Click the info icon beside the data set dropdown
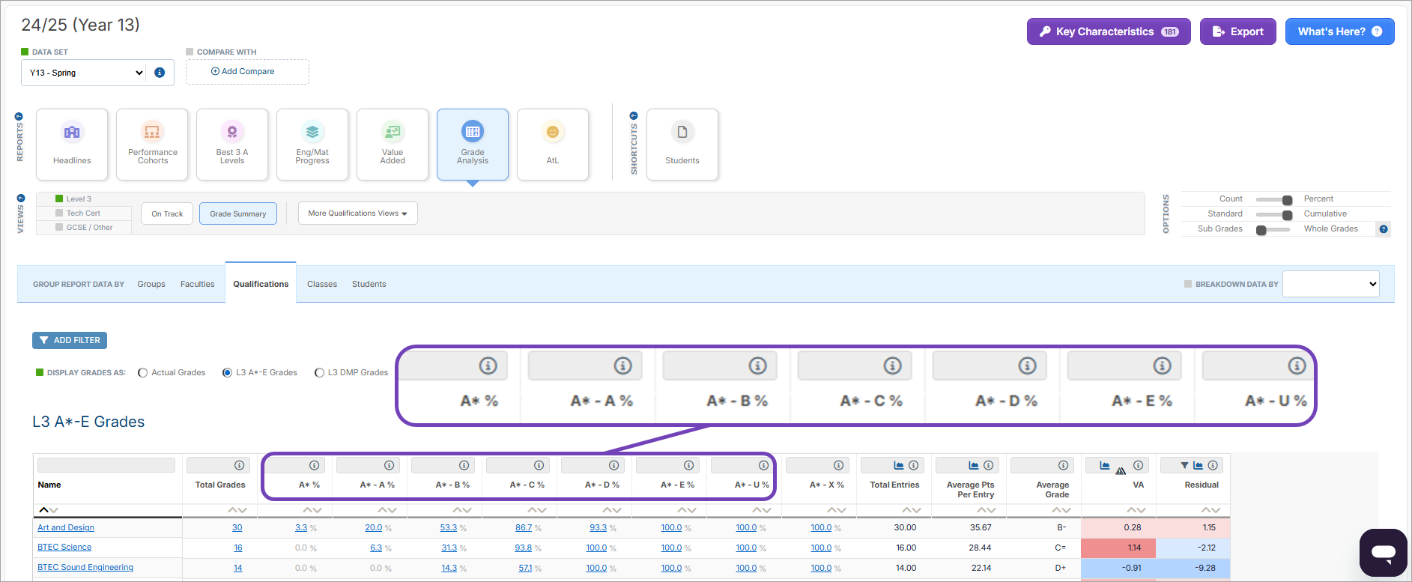The width and height of the screenshot is (1412, 582). coord(160,73)
